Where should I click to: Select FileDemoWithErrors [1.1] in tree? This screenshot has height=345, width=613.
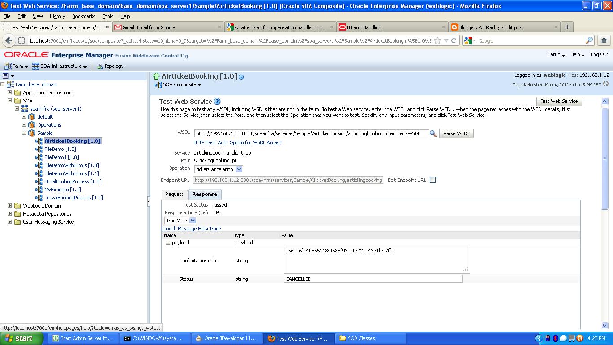71,173
